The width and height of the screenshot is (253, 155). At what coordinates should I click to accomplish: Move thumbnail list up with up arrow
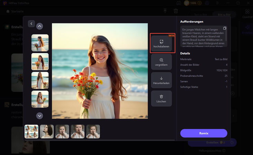(39, 26)
